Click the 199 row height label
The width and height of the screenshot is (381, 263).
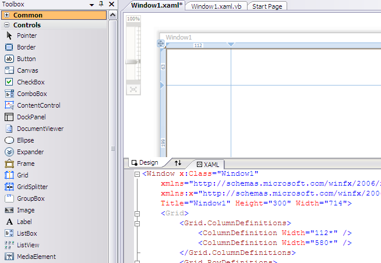coord(163,143)
